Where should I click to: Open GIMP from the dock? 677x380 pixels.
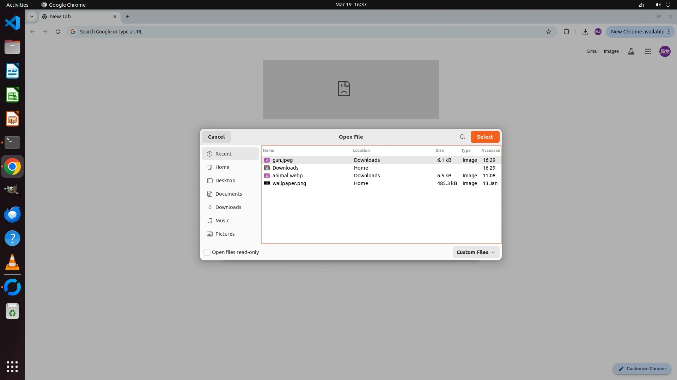coord(12,190)
